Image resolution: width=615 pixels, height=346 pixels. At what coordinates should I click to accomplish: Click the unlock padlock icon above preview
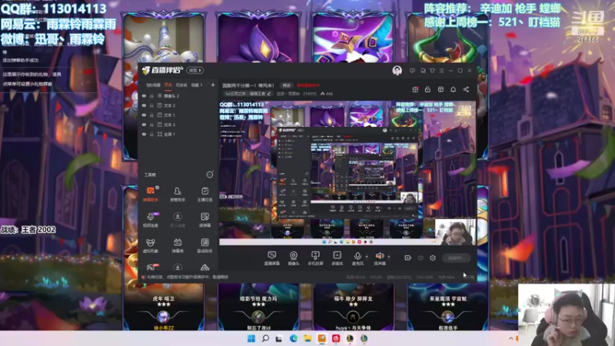[427, 89]
